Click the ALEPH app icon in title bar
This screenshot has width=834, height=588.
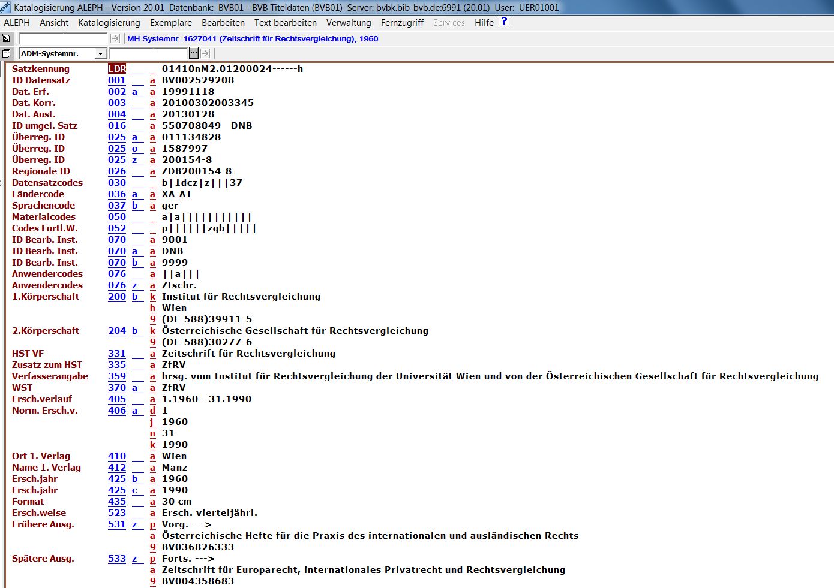(5, 7)
